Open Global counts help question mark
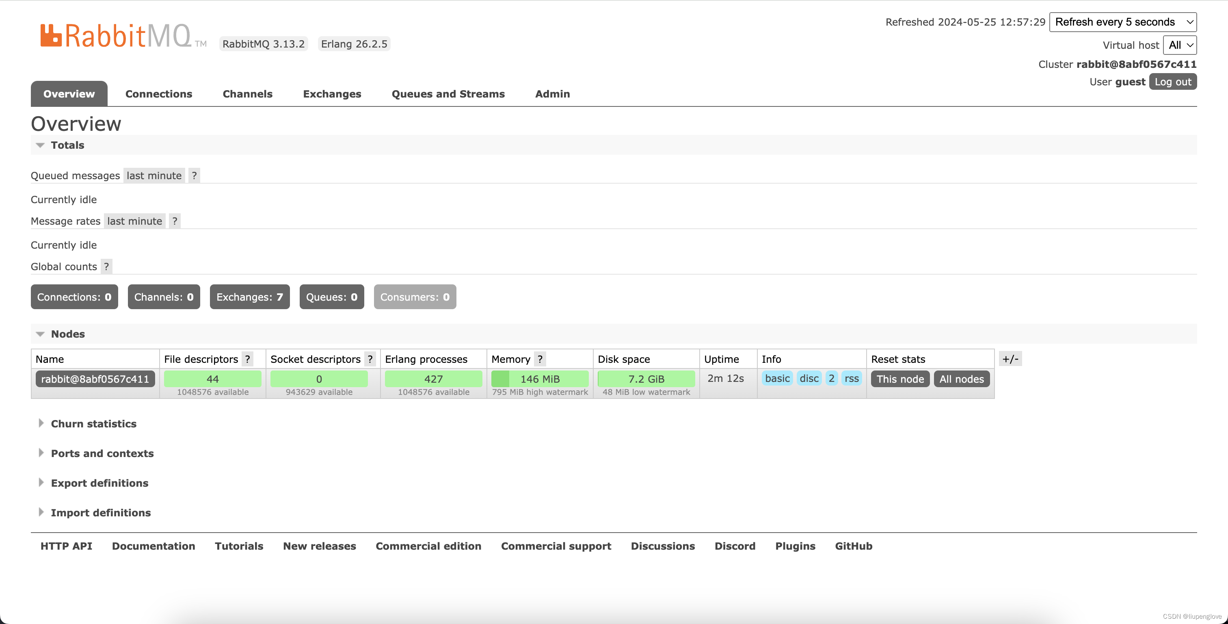Viewport: 1228px width, 624px height. click(106, 266)
